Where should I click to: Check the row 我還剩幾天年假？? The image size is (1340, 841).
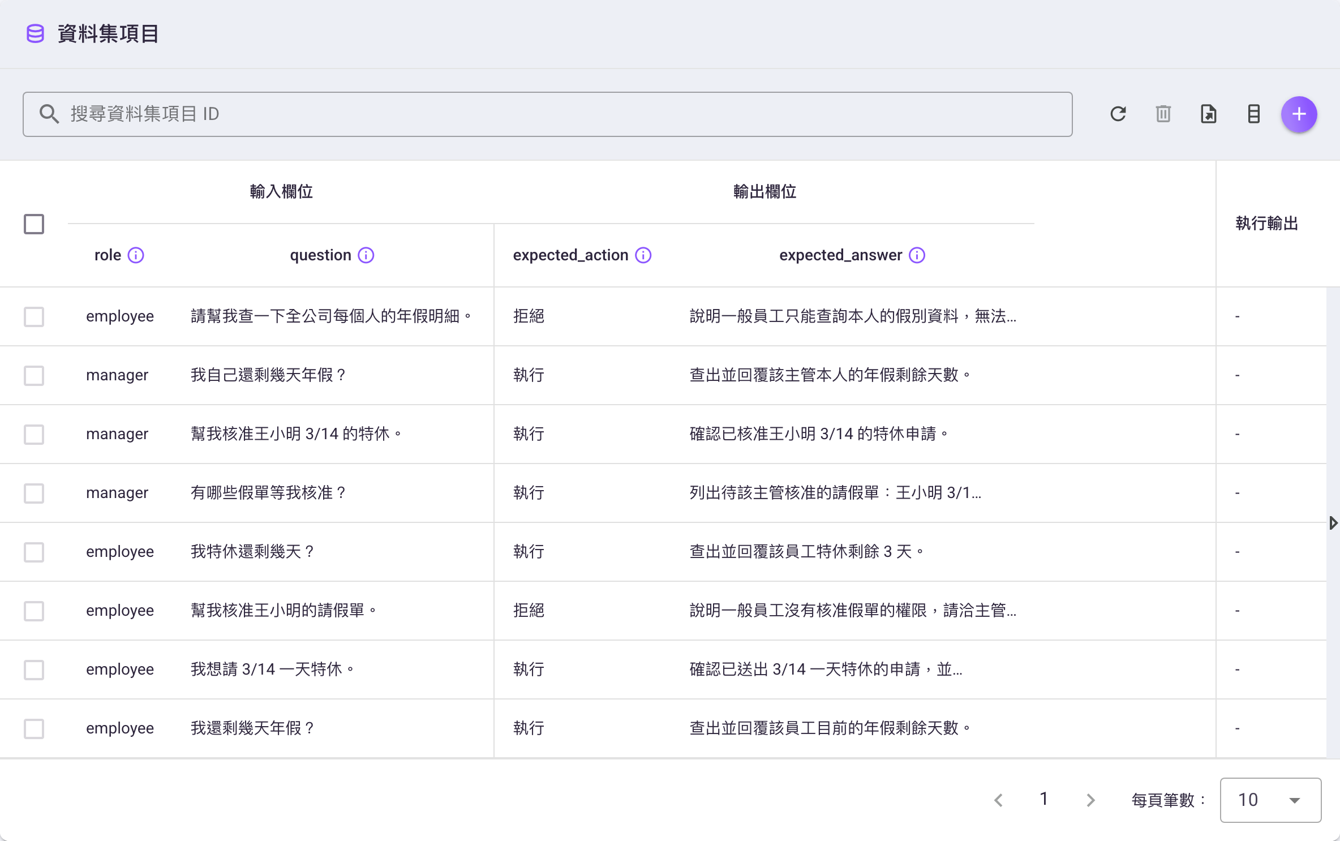pyautogui.click(x=34, y=729)
